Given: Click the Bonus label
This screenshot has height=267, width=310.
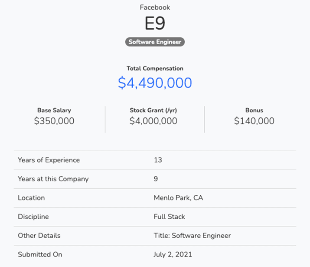Looking at the screenshot, I should pyautogui.click(x=254, y=110).
